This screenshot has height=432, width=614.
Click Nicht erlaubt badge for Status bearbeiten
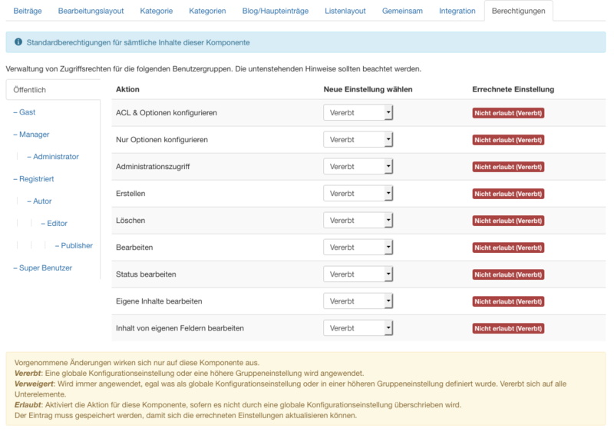tap(508, 274)
